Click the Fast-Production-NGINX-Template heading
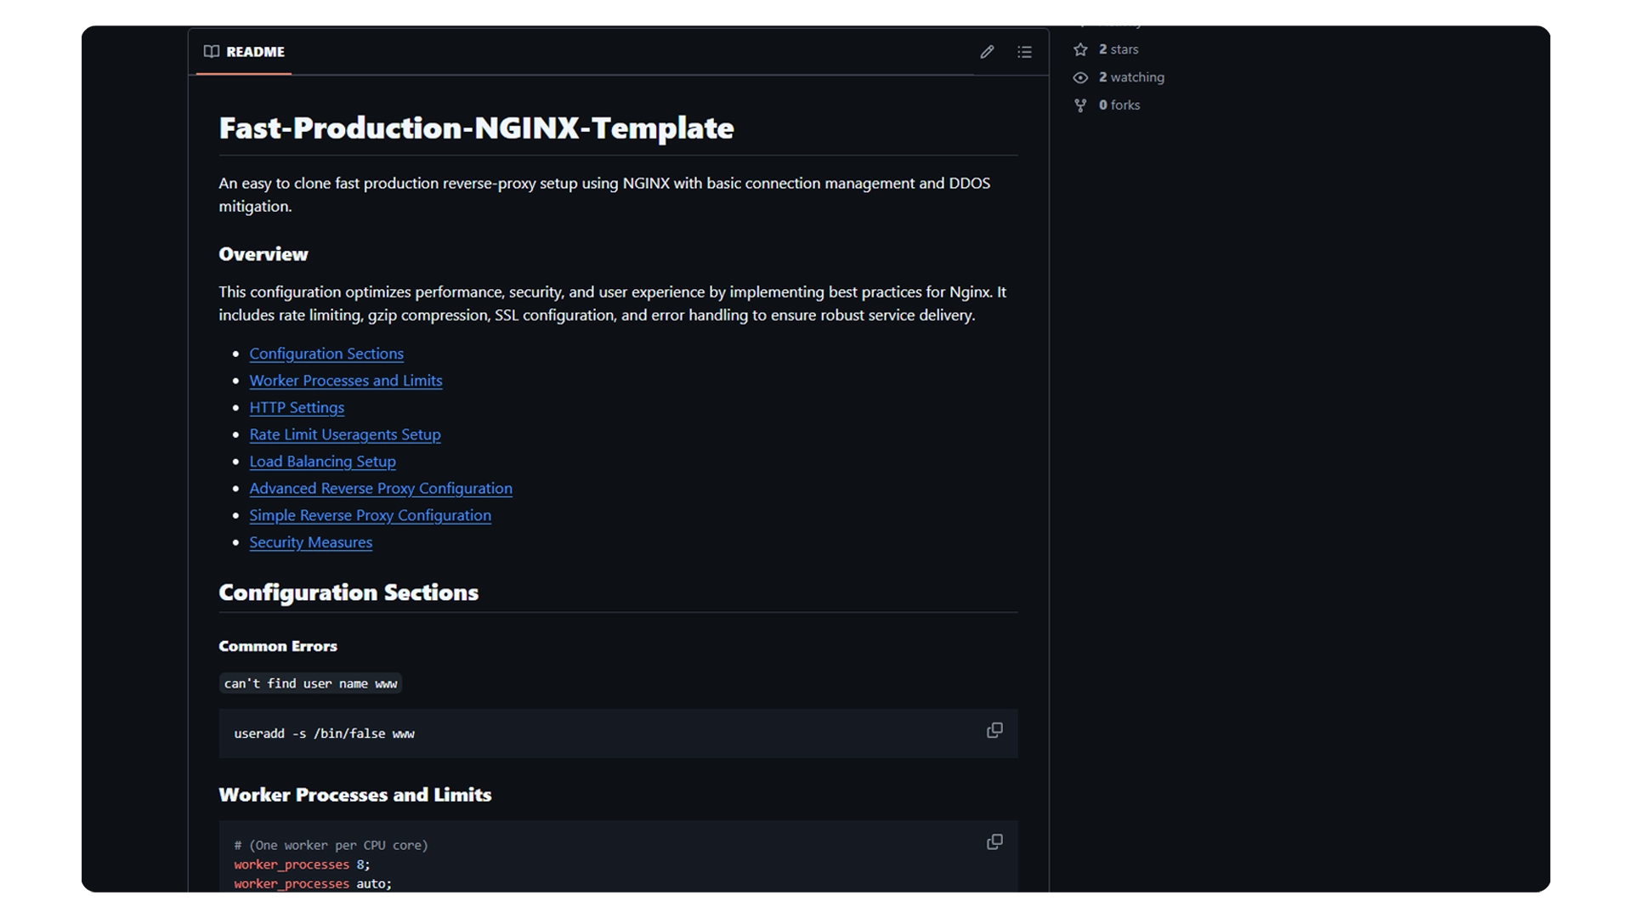Viewport: 1632px width, 918px height. [x=476, y=128]
